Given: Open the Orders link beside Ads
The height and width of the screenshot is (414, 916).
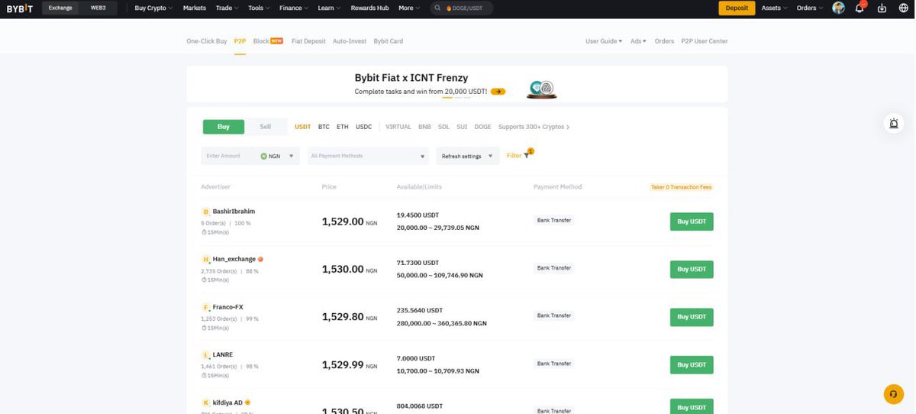Looking at the screenshot, I should click(x=664, y=41).
